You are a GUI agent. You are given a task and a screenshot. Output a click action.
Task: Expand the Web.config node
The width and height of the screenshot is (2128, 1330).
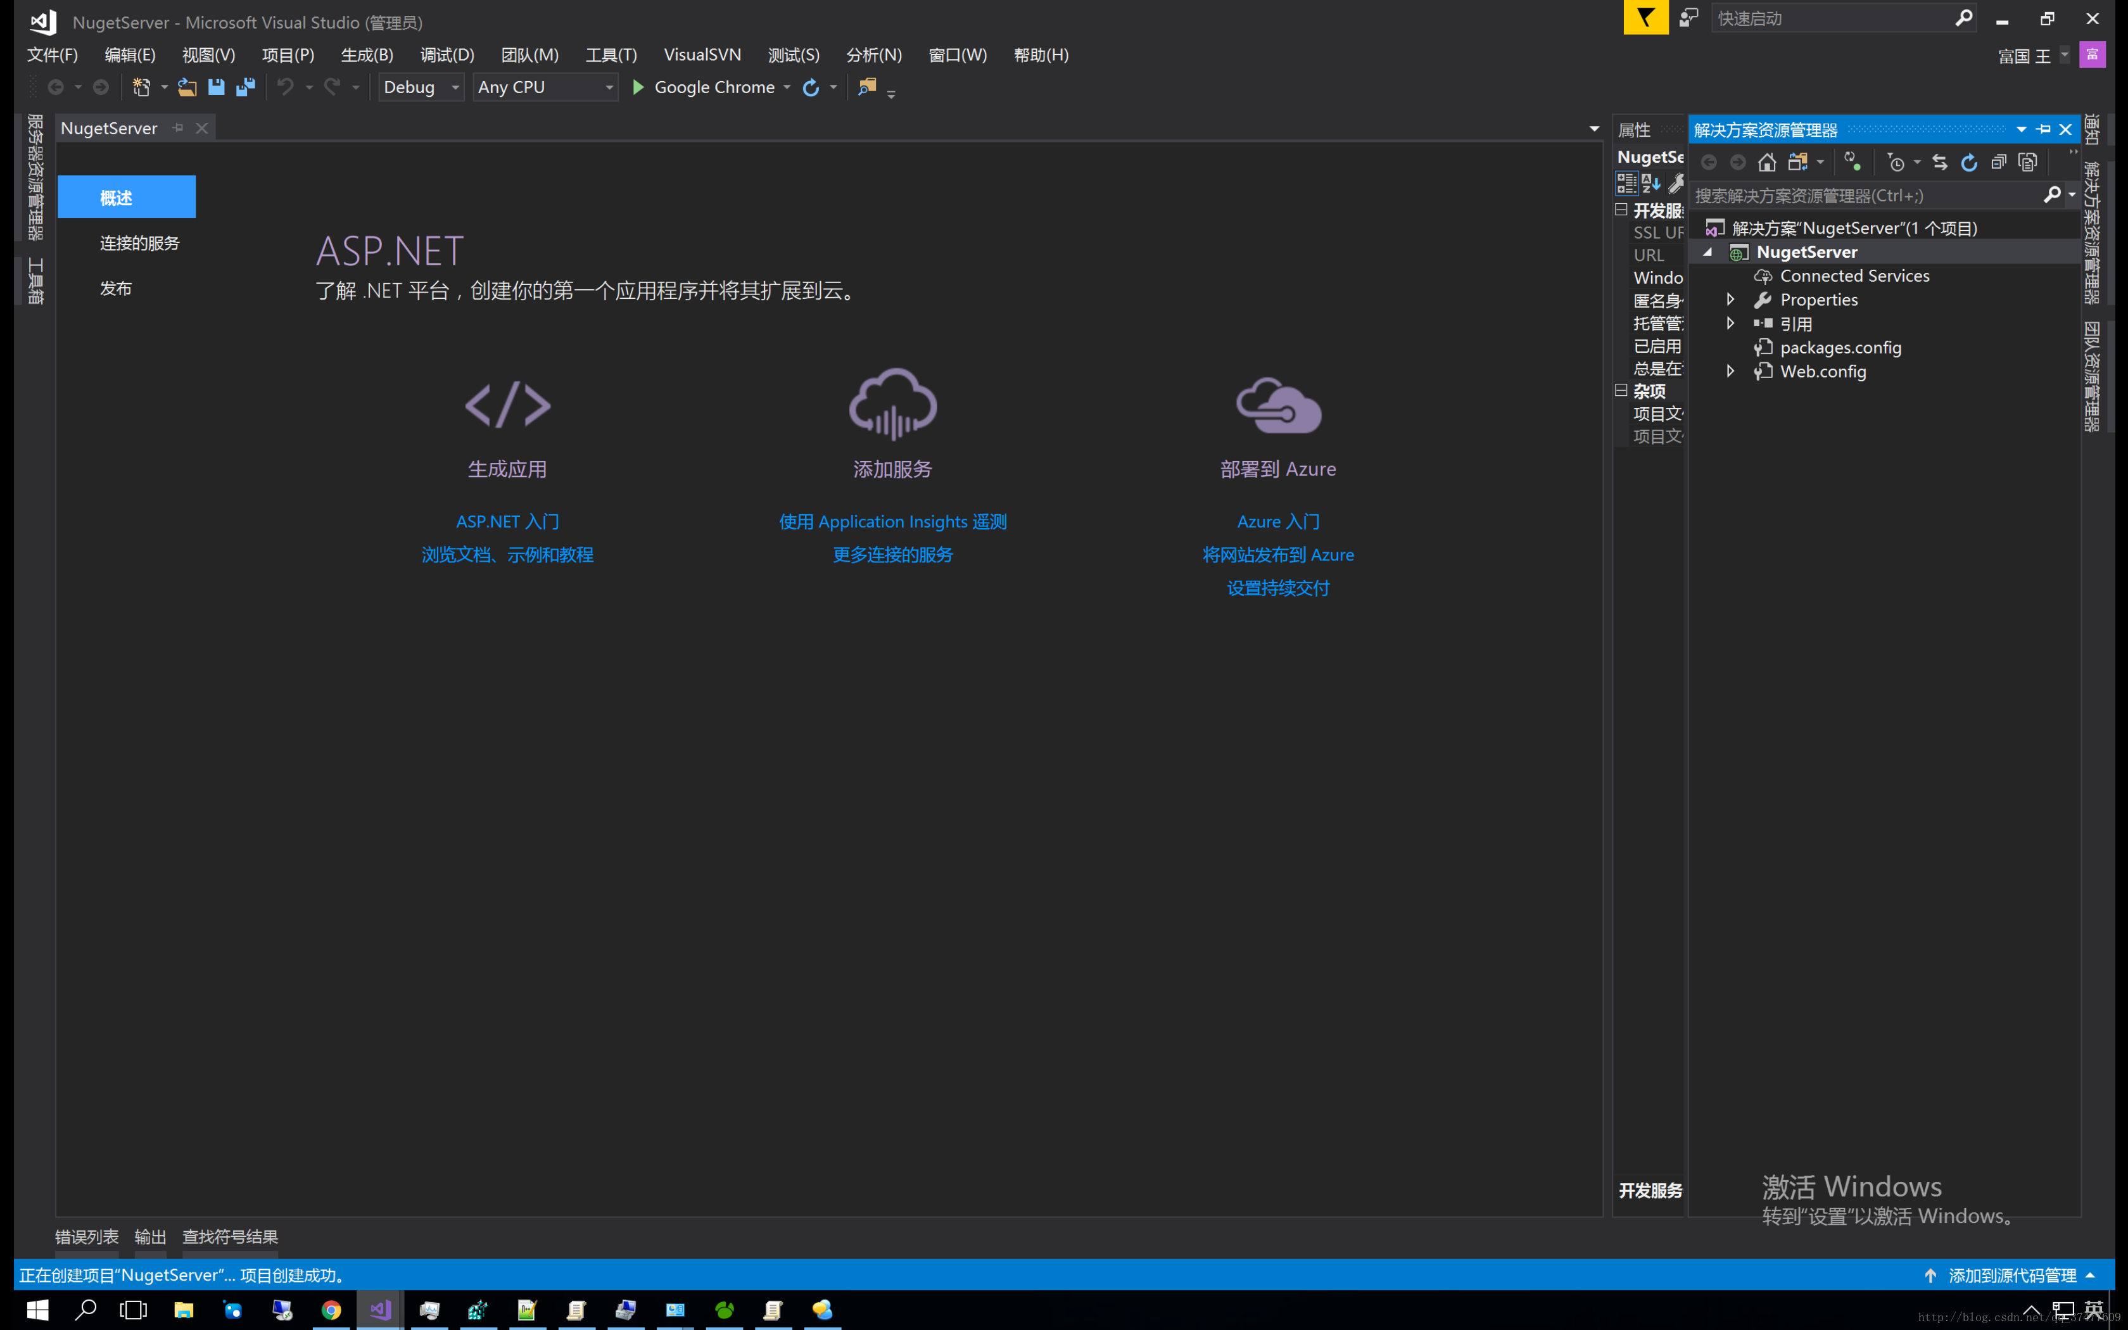click(1730, 370)
